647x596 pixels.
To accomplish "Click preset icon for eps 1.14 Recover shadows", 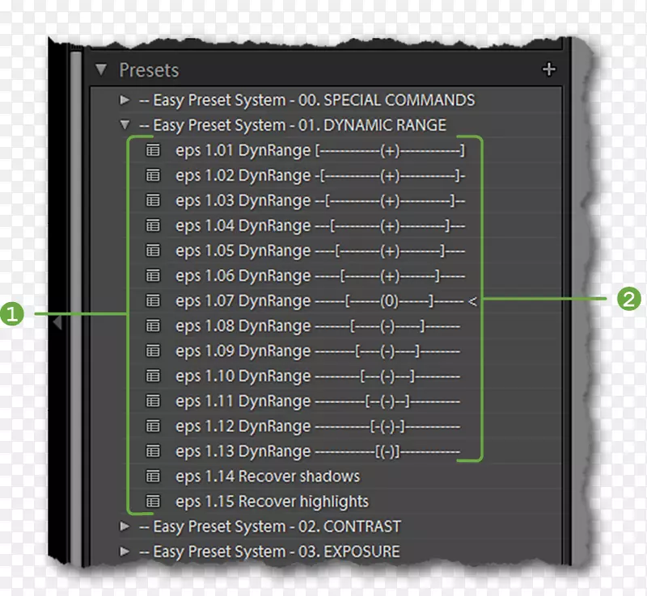I will point(153,476).
